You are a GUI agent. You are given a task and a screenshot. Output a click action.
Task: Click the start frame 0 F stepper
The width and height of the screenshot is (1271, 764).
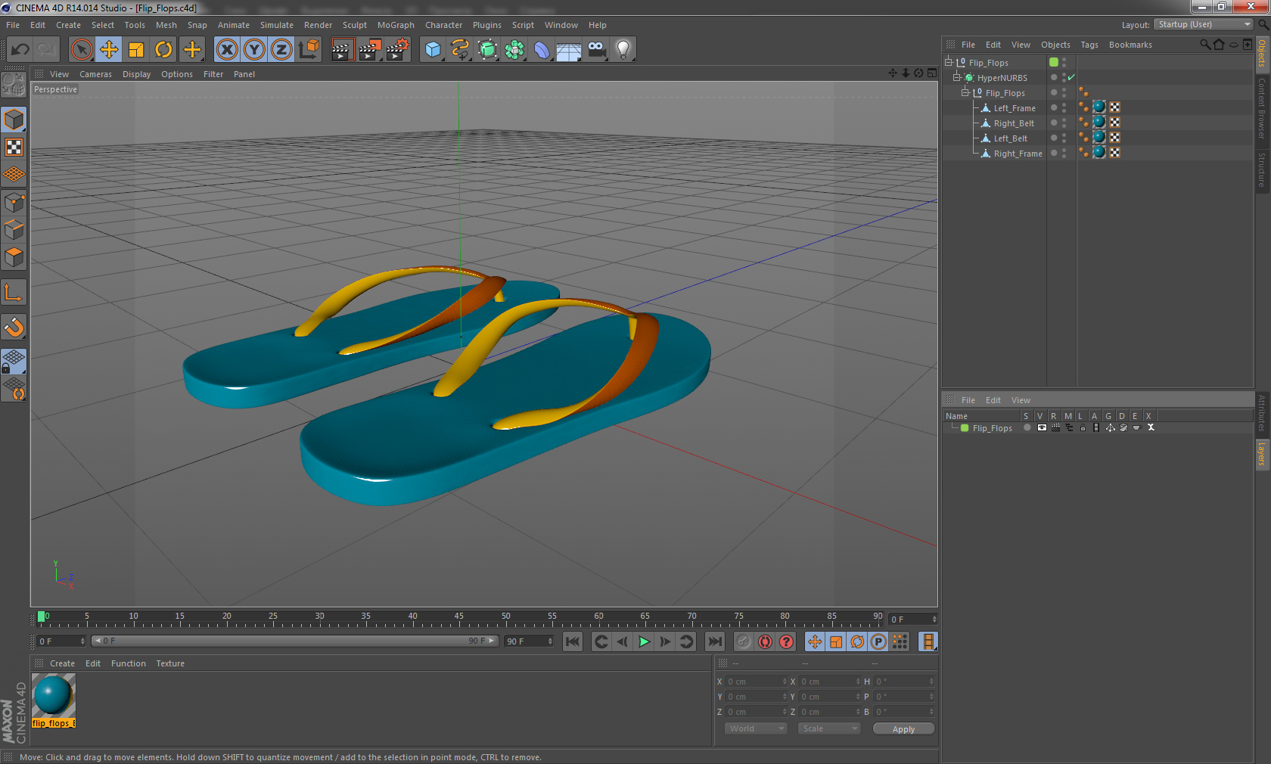(x=82, y=641)
